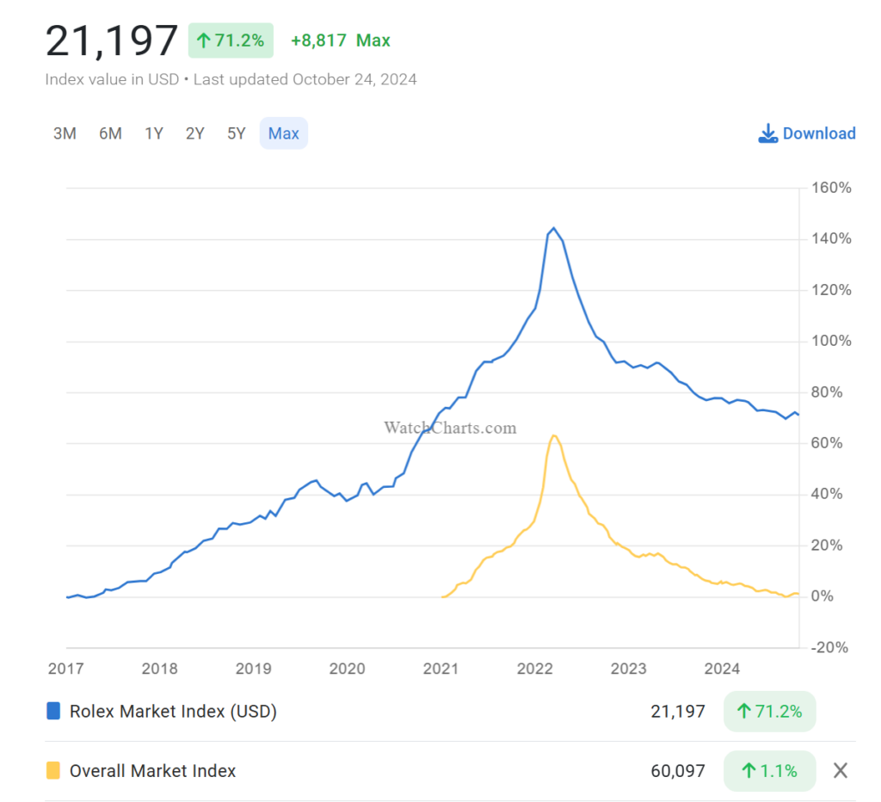Click the 1.1% change badge
881x802 pixels.
point(770,770)
